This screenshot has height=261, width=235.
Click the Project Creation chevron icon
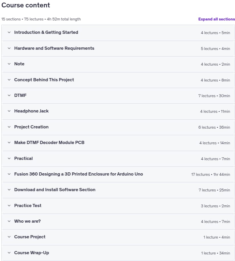point(9,127)
